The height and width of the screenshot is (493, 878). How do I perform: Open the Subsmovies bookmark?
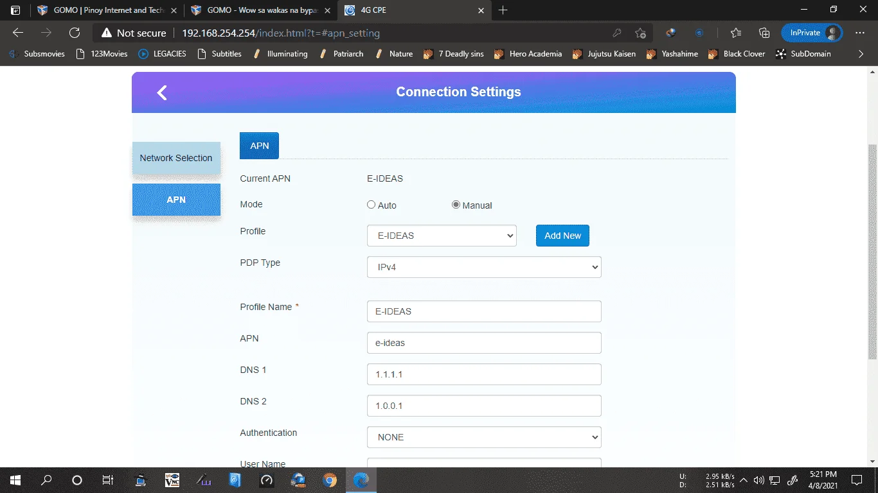[x=37, y=54]
